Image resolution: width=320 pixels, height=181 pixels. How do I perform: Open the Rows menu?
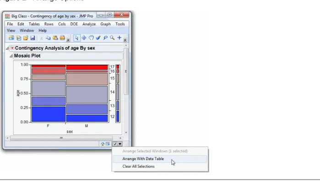(49, 24)
